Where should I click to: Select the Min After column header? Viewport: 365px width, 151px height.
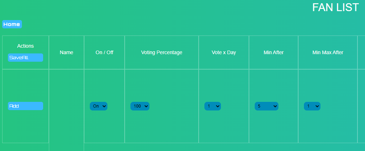(274, 52)
